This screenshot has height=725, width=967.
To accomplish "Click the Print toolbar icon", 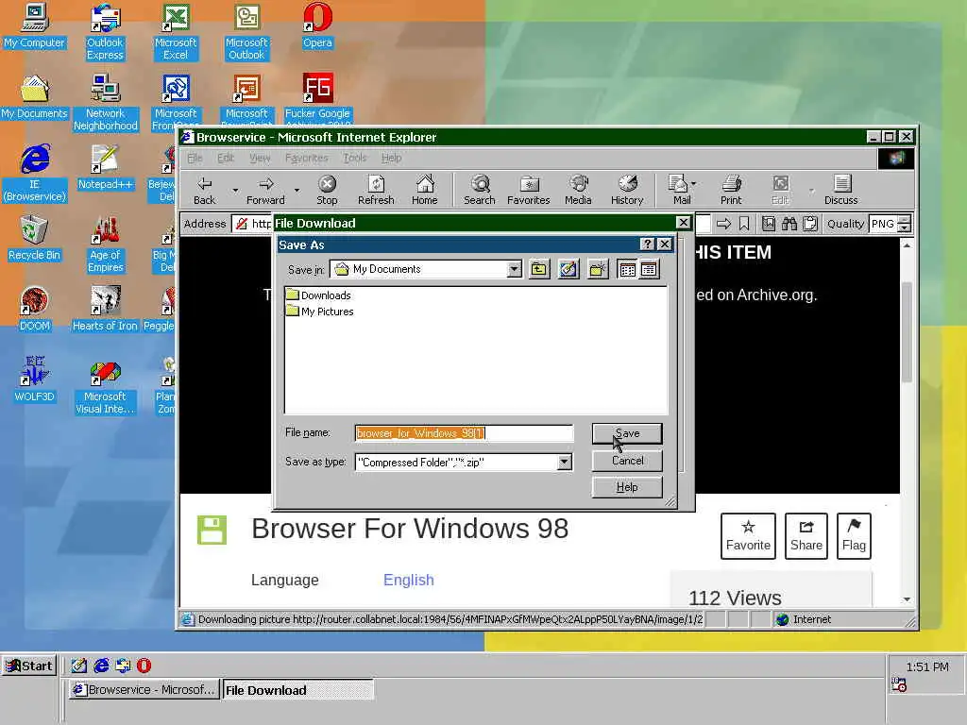I will tap(731, 190).
